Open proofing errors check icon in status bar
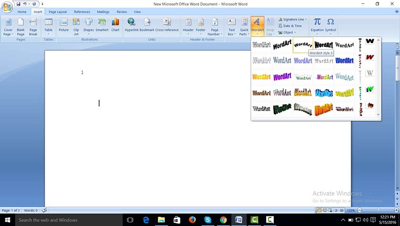 tap(44, 210)
